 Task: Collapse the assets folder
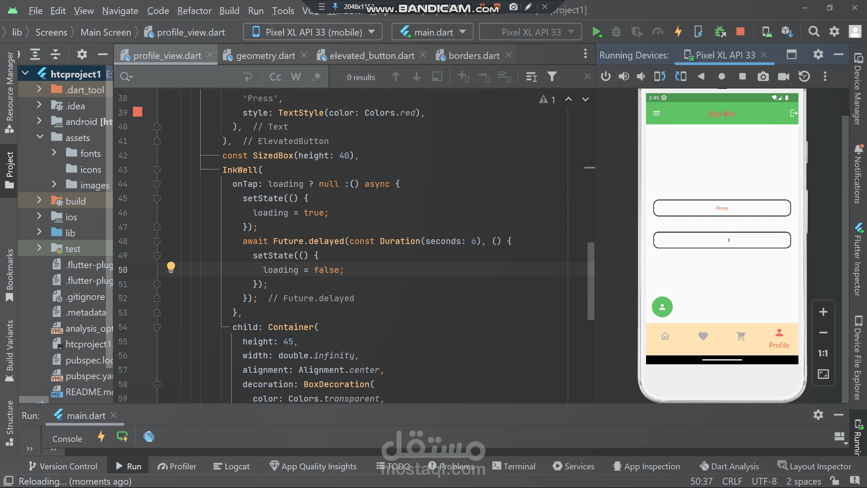(40, 137)
